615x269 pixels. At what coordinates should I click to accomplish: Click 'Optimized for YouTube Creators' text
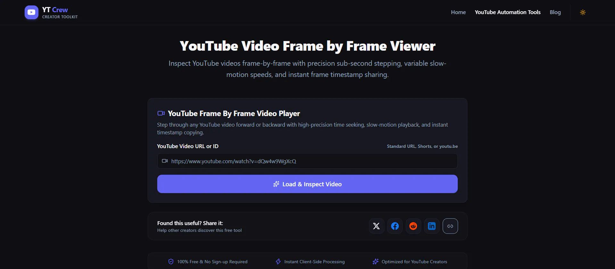click(414, 262)
